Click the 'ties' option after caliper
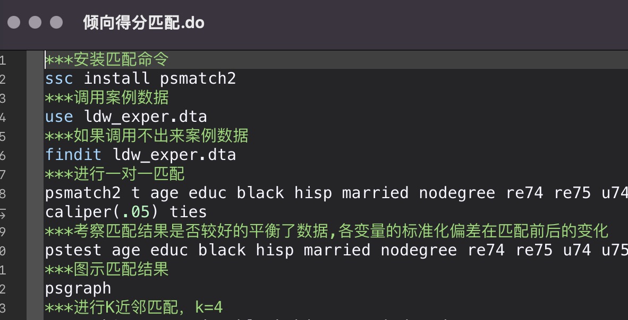 [x=188, y=212]
